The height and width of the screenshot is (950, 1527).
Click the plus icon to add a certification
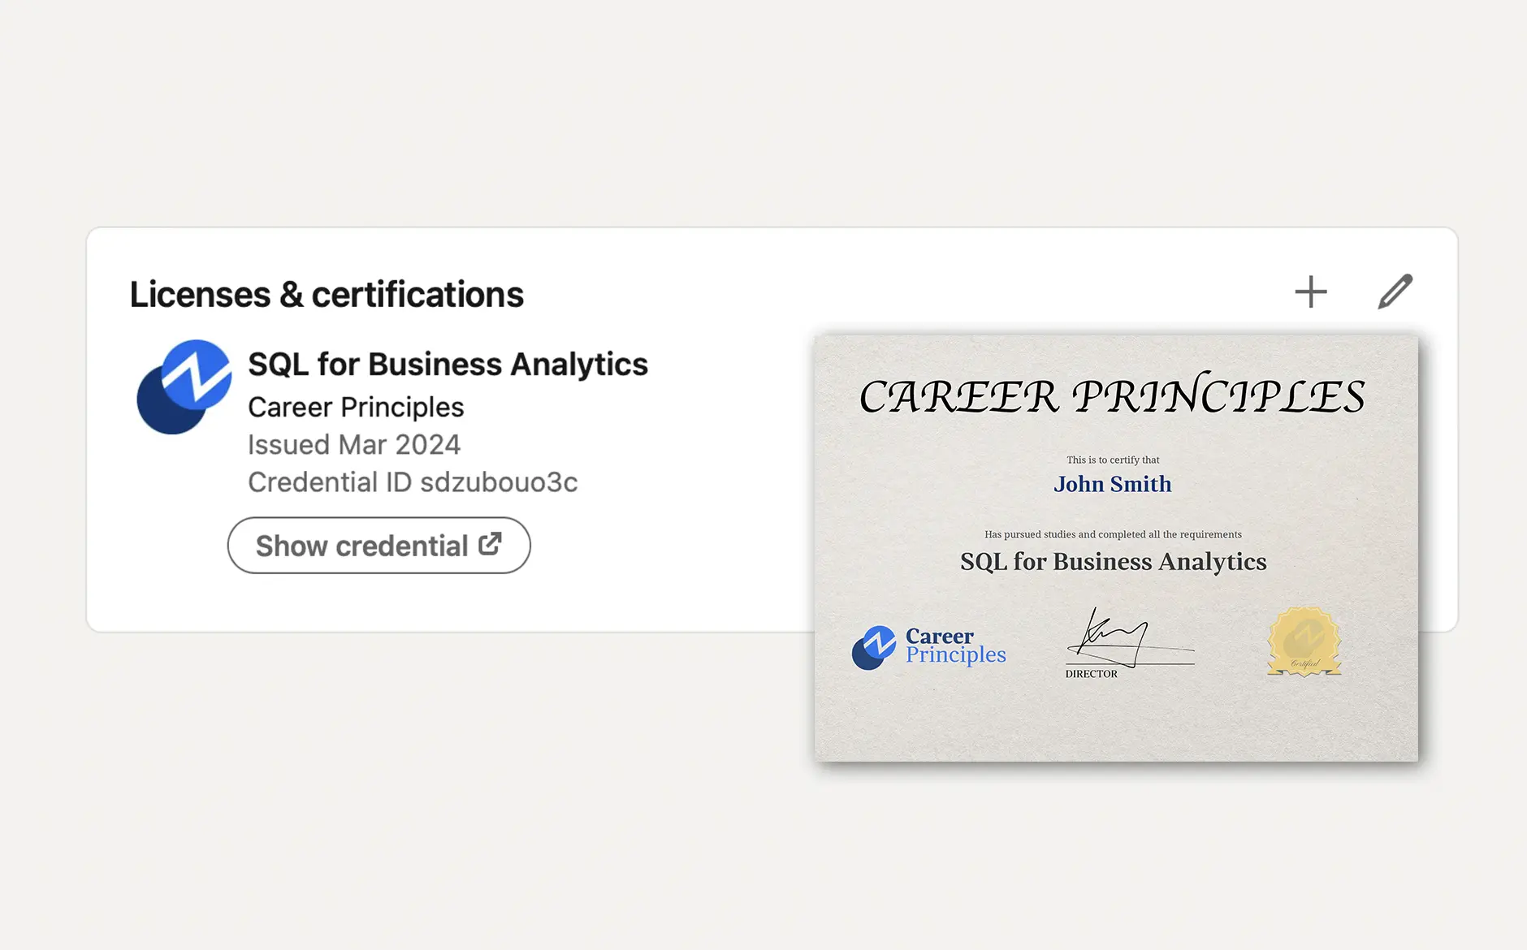(x=1310, y=291)
